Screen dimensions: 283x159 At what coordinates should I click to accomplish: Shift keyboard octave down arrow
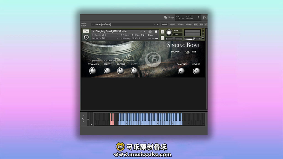pos(83,122)
